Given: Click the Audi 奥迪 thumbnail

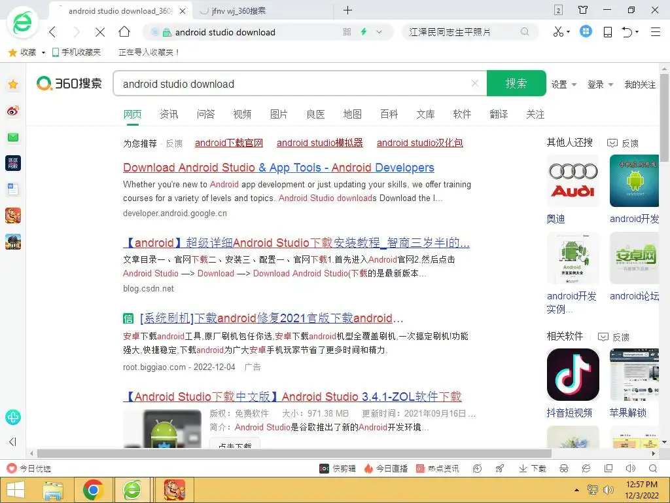Looking at the screenshot, I should (573, 181).
